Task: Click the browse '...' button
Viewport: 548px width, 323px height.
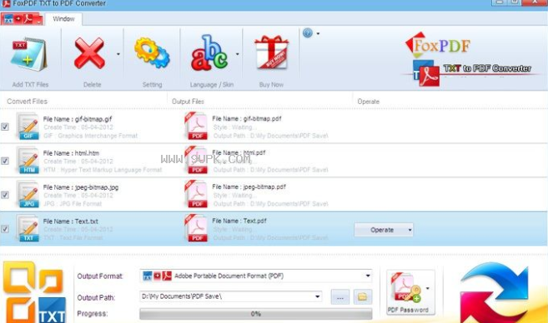Action: click(x=340, y=297)
